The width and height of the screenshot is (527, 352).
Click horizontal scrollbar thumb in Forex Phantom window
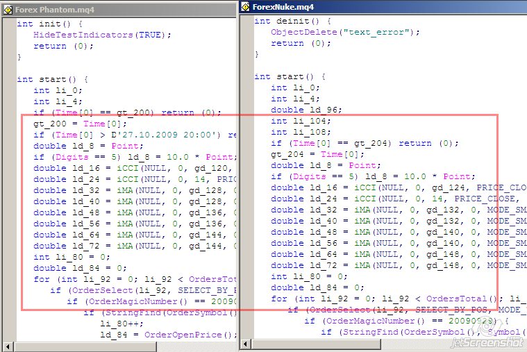(x=85, y=346)
